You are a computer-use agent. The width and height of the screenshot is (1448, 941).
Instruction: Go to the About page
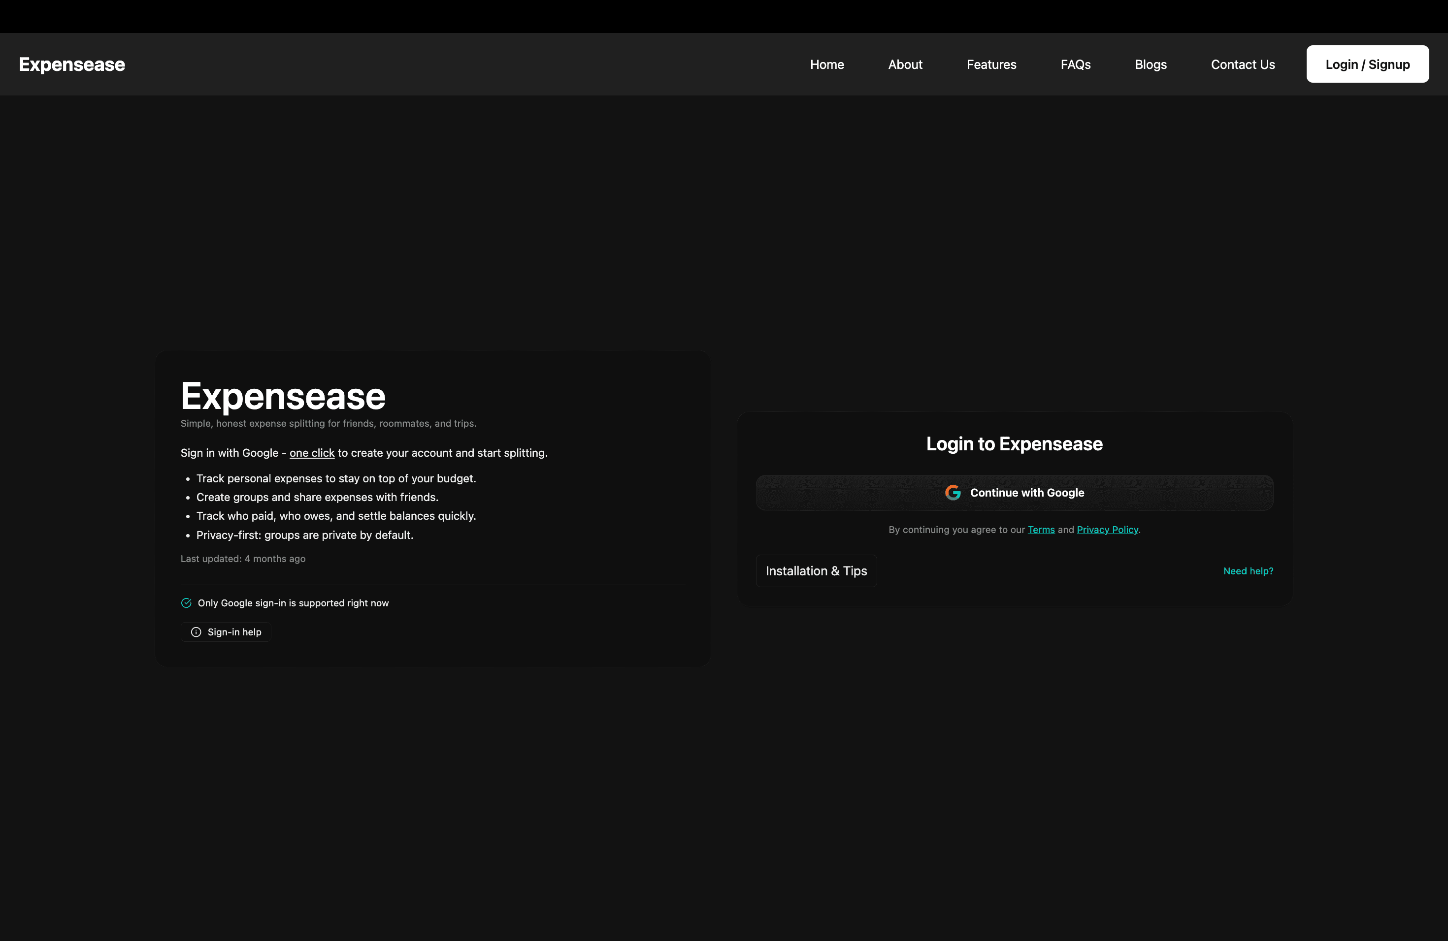tap(905, 64)
